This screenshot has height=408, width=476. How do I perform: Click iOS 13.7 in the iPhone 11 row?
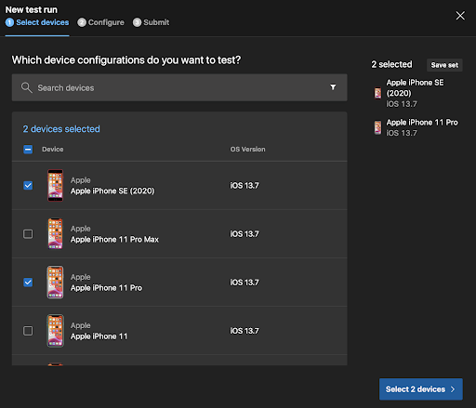tap(245, 331)
